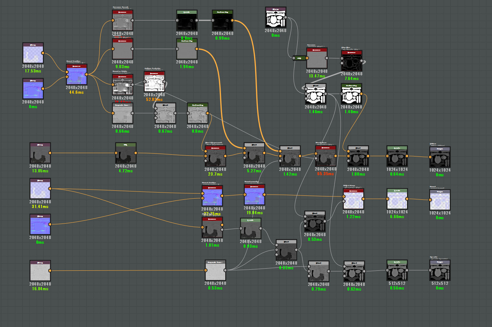Select the gray node showing 9.03ms
Screen dimensions: 492x327
point(123,49)
